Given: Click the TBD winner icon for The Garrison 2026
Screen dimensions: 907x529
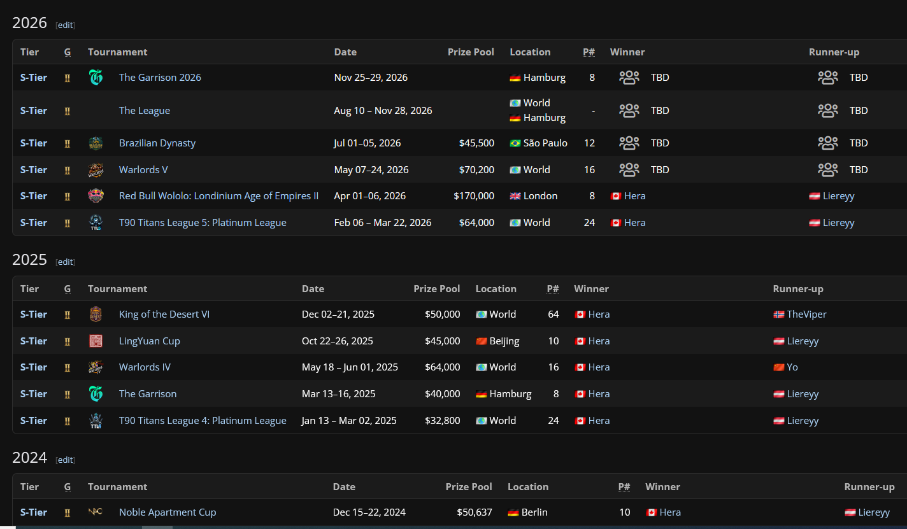Looking at the screenshot, I should point(629,78).
